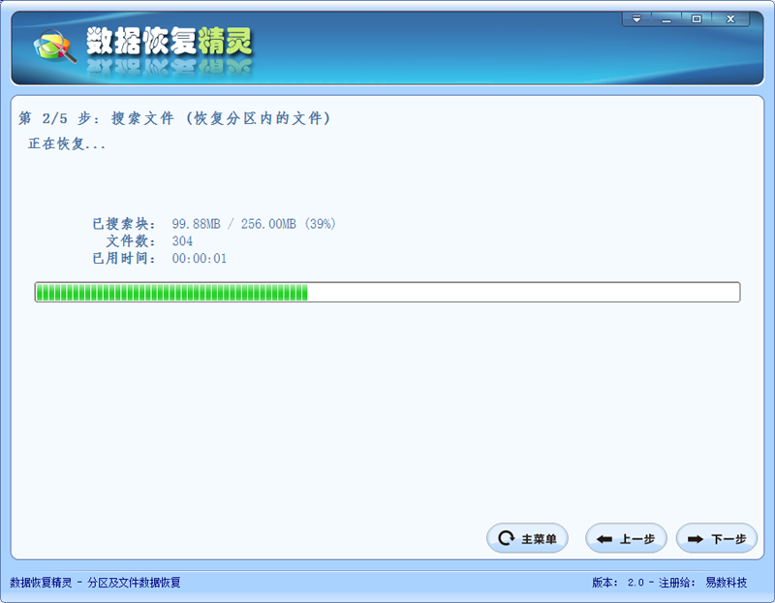Screen dimensions: 775x603
Task: Go back with the 上一步 button
Action: (626, 538)
